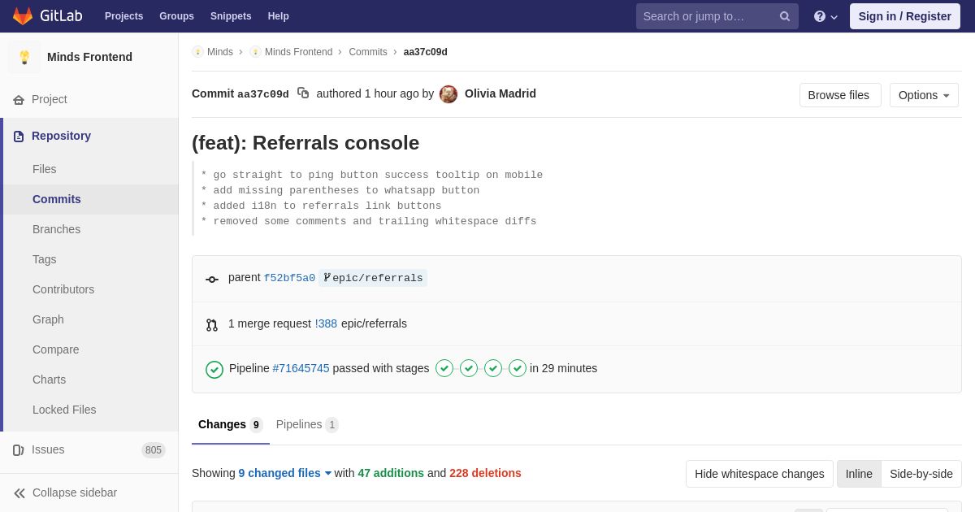975x512 pixels.
Task: Open the first pipeline stage check icon
Action: pyautogui.click(x=444, y=368)
